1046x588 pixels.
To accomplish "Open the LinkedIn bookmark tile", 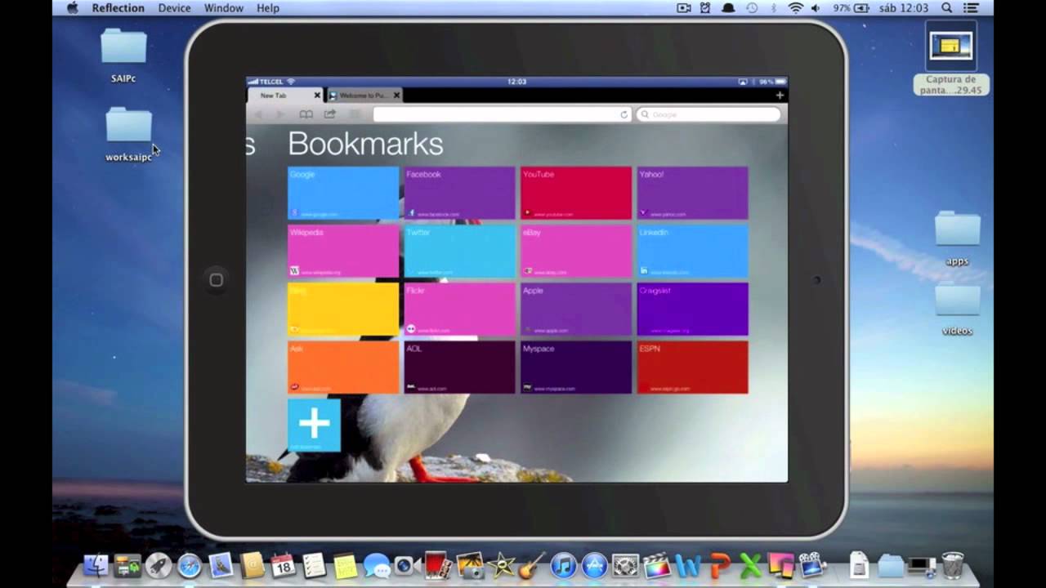I will 692,252.
